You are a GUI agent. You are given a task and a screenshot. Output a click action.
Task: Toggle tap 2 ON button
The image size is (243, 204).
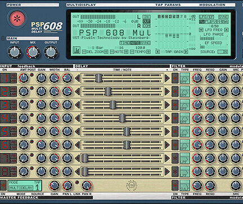pos(5,92)
